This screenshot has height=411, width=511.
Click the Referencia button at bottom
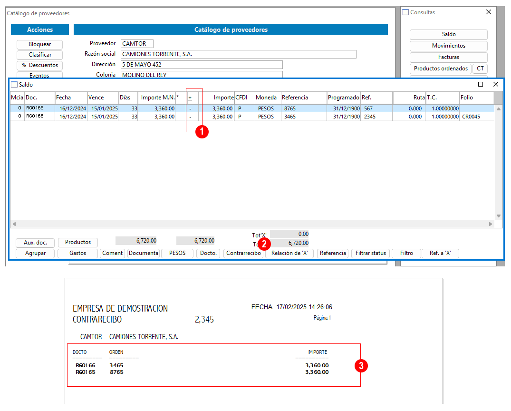point(333,254)
